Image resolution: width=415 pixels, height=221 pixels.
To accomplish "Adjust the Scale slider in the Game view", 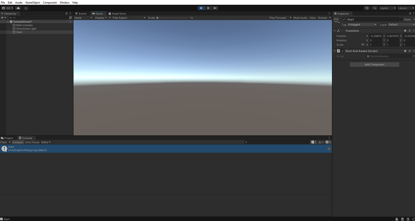I will point(157,17).
